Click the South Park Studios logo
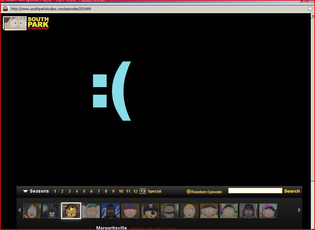The width and height of the screenshot is (315, 230). click(x=26, y=23)
